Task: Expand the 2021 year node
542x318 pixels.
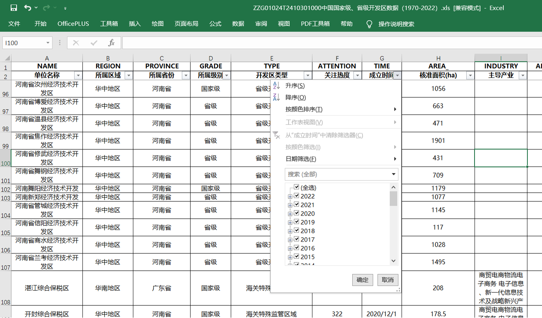Action: (290, 205)
